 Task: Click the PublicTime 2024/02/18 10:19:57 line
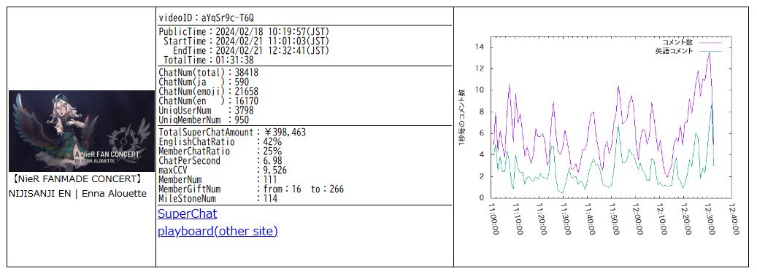click(x=244, y=32)
